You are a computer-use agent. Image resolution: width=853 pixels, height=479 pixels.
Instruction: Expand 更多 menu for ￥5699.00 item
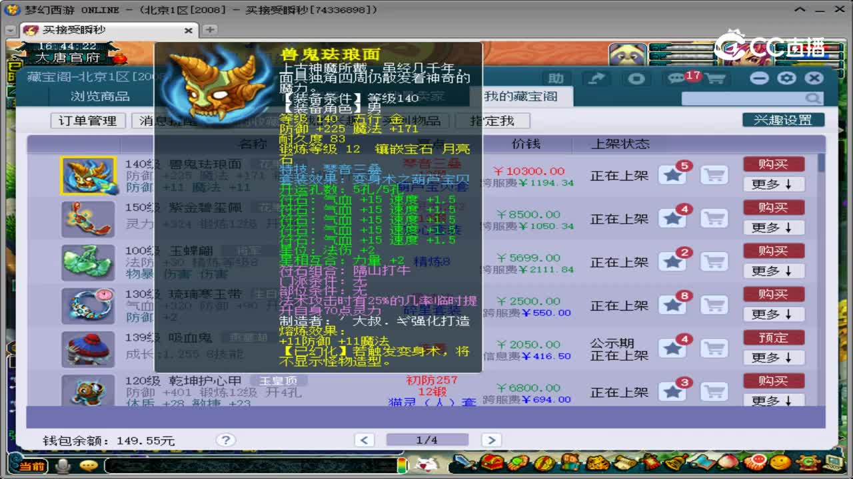click(774, 271)
